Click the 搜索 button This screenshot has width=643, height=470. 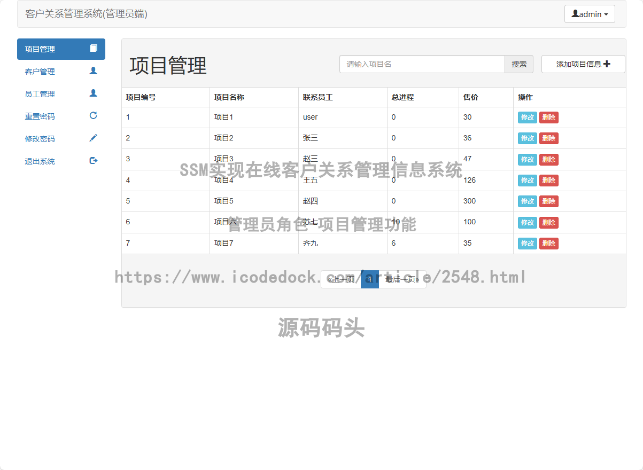point(519,64)
